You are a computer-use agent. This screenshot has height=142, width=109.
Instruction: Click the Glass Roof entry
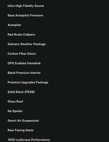pyautogui.click(x=15, y=101)
